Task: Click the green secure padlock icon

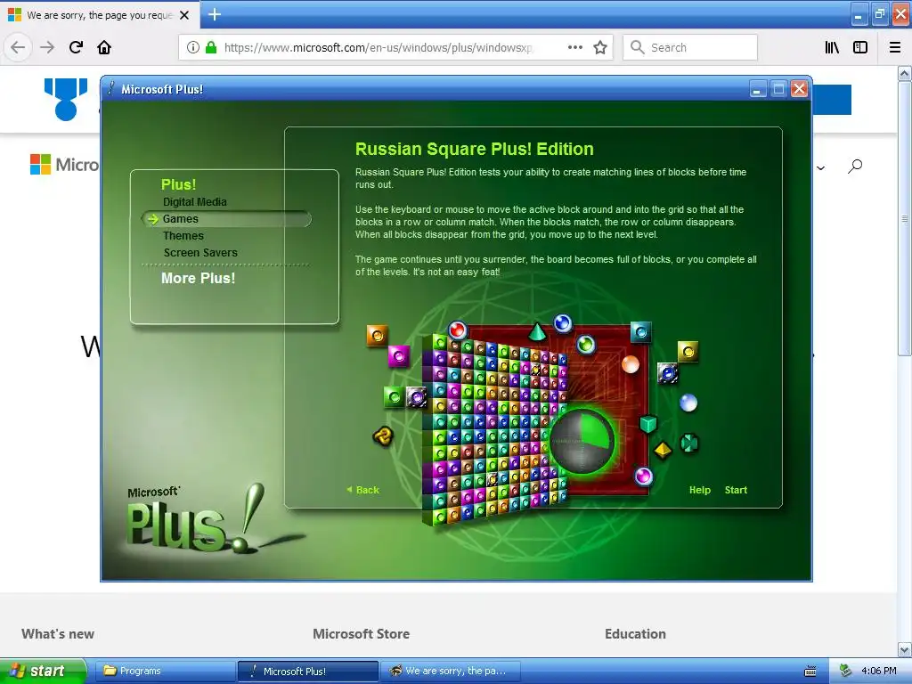Action: pyautogui.click(x=211, y=47)
